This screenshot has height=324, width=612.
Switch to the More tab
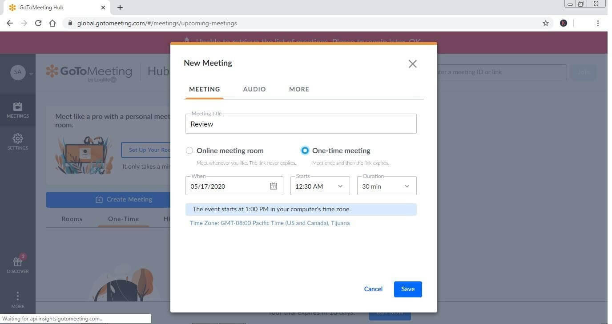[x=299, y=89]
